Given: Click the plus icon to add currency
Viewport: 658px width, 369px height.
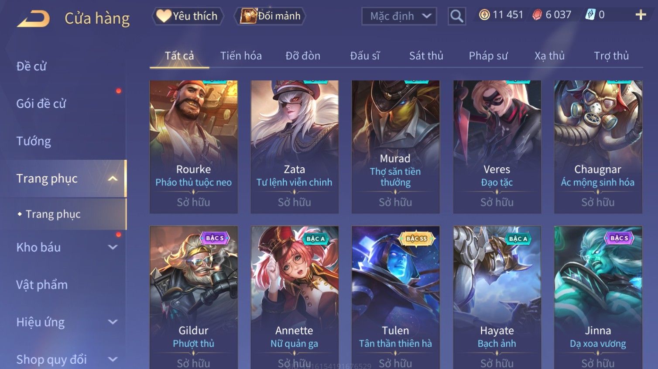Looking at the screenshot, I should pyautogui.click(x=640, y=15).
